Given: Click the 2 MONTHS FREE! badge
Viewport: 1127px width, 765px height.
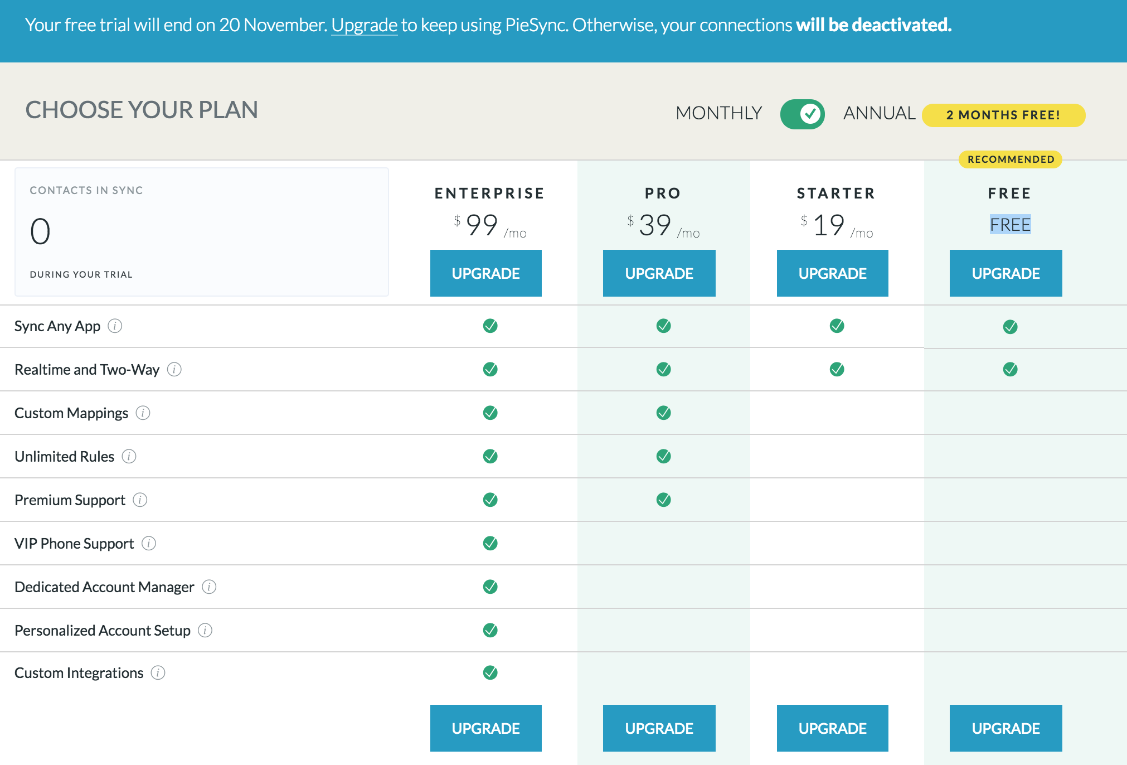Looking at the screenshot, I should [1003, 115].
